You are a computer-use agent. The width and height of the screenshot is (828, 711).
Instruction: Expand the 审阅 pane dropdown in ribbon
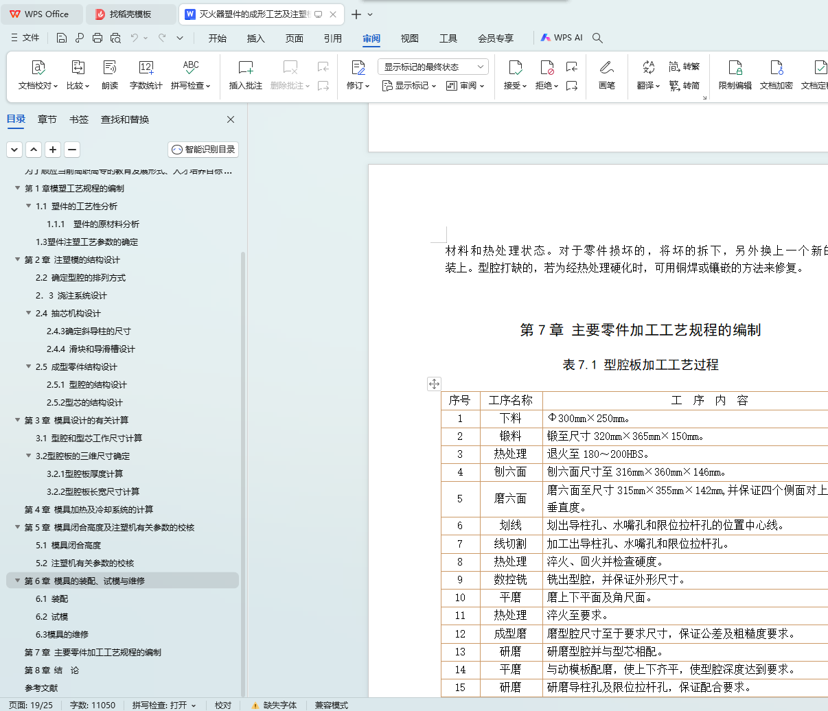click(465, 86)
